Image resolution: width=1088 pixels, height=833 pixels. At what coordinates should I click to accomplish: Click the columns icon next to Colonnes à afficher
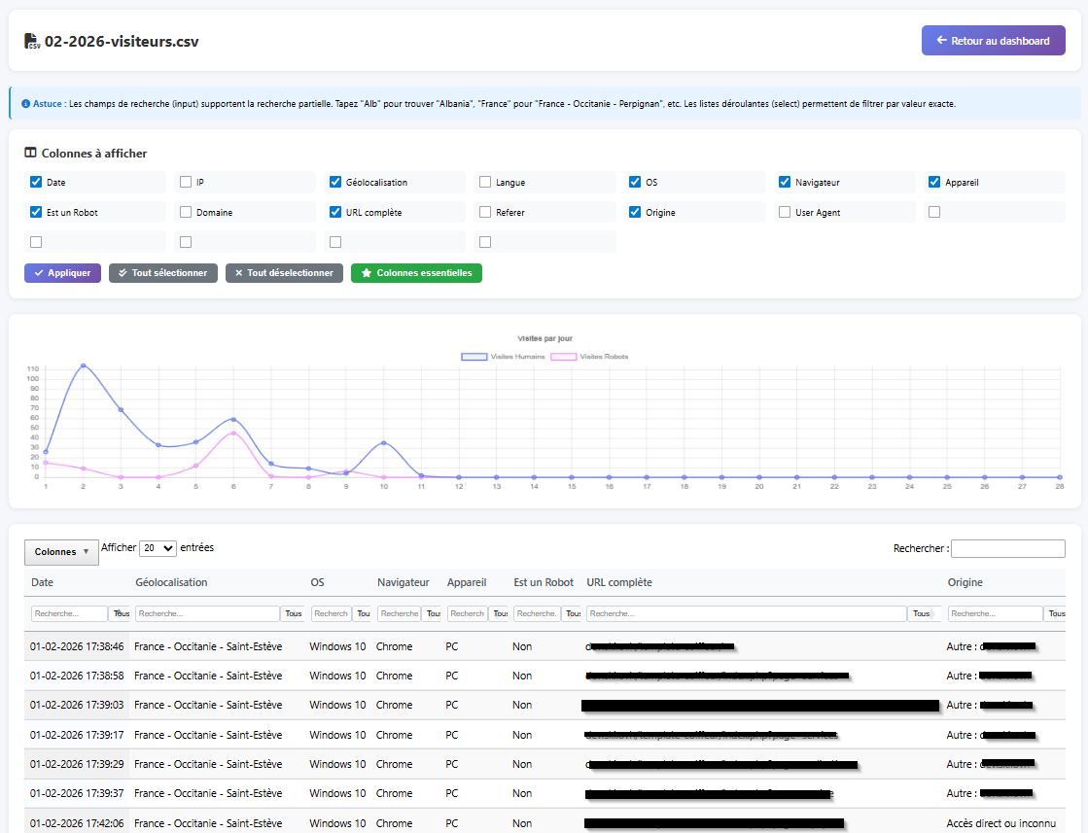coord(30,154)
